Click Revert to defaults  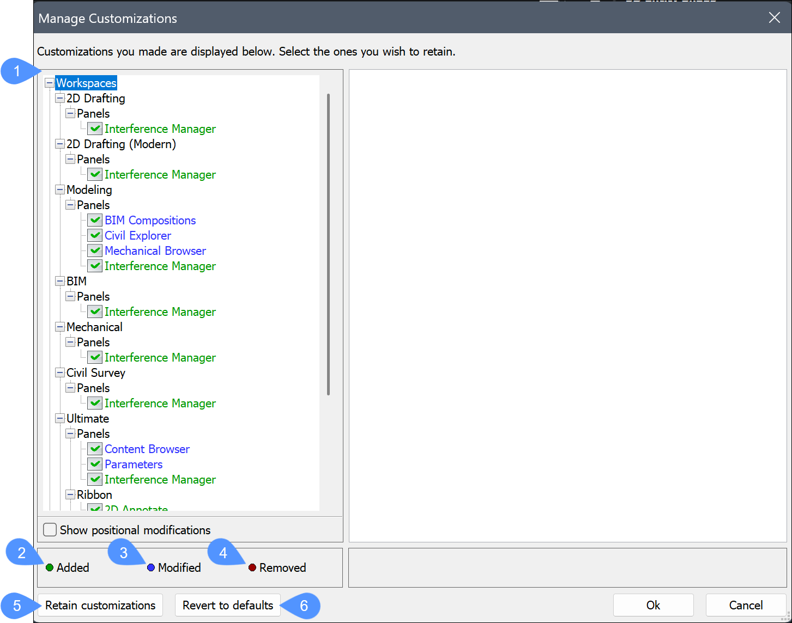point(227,605)
